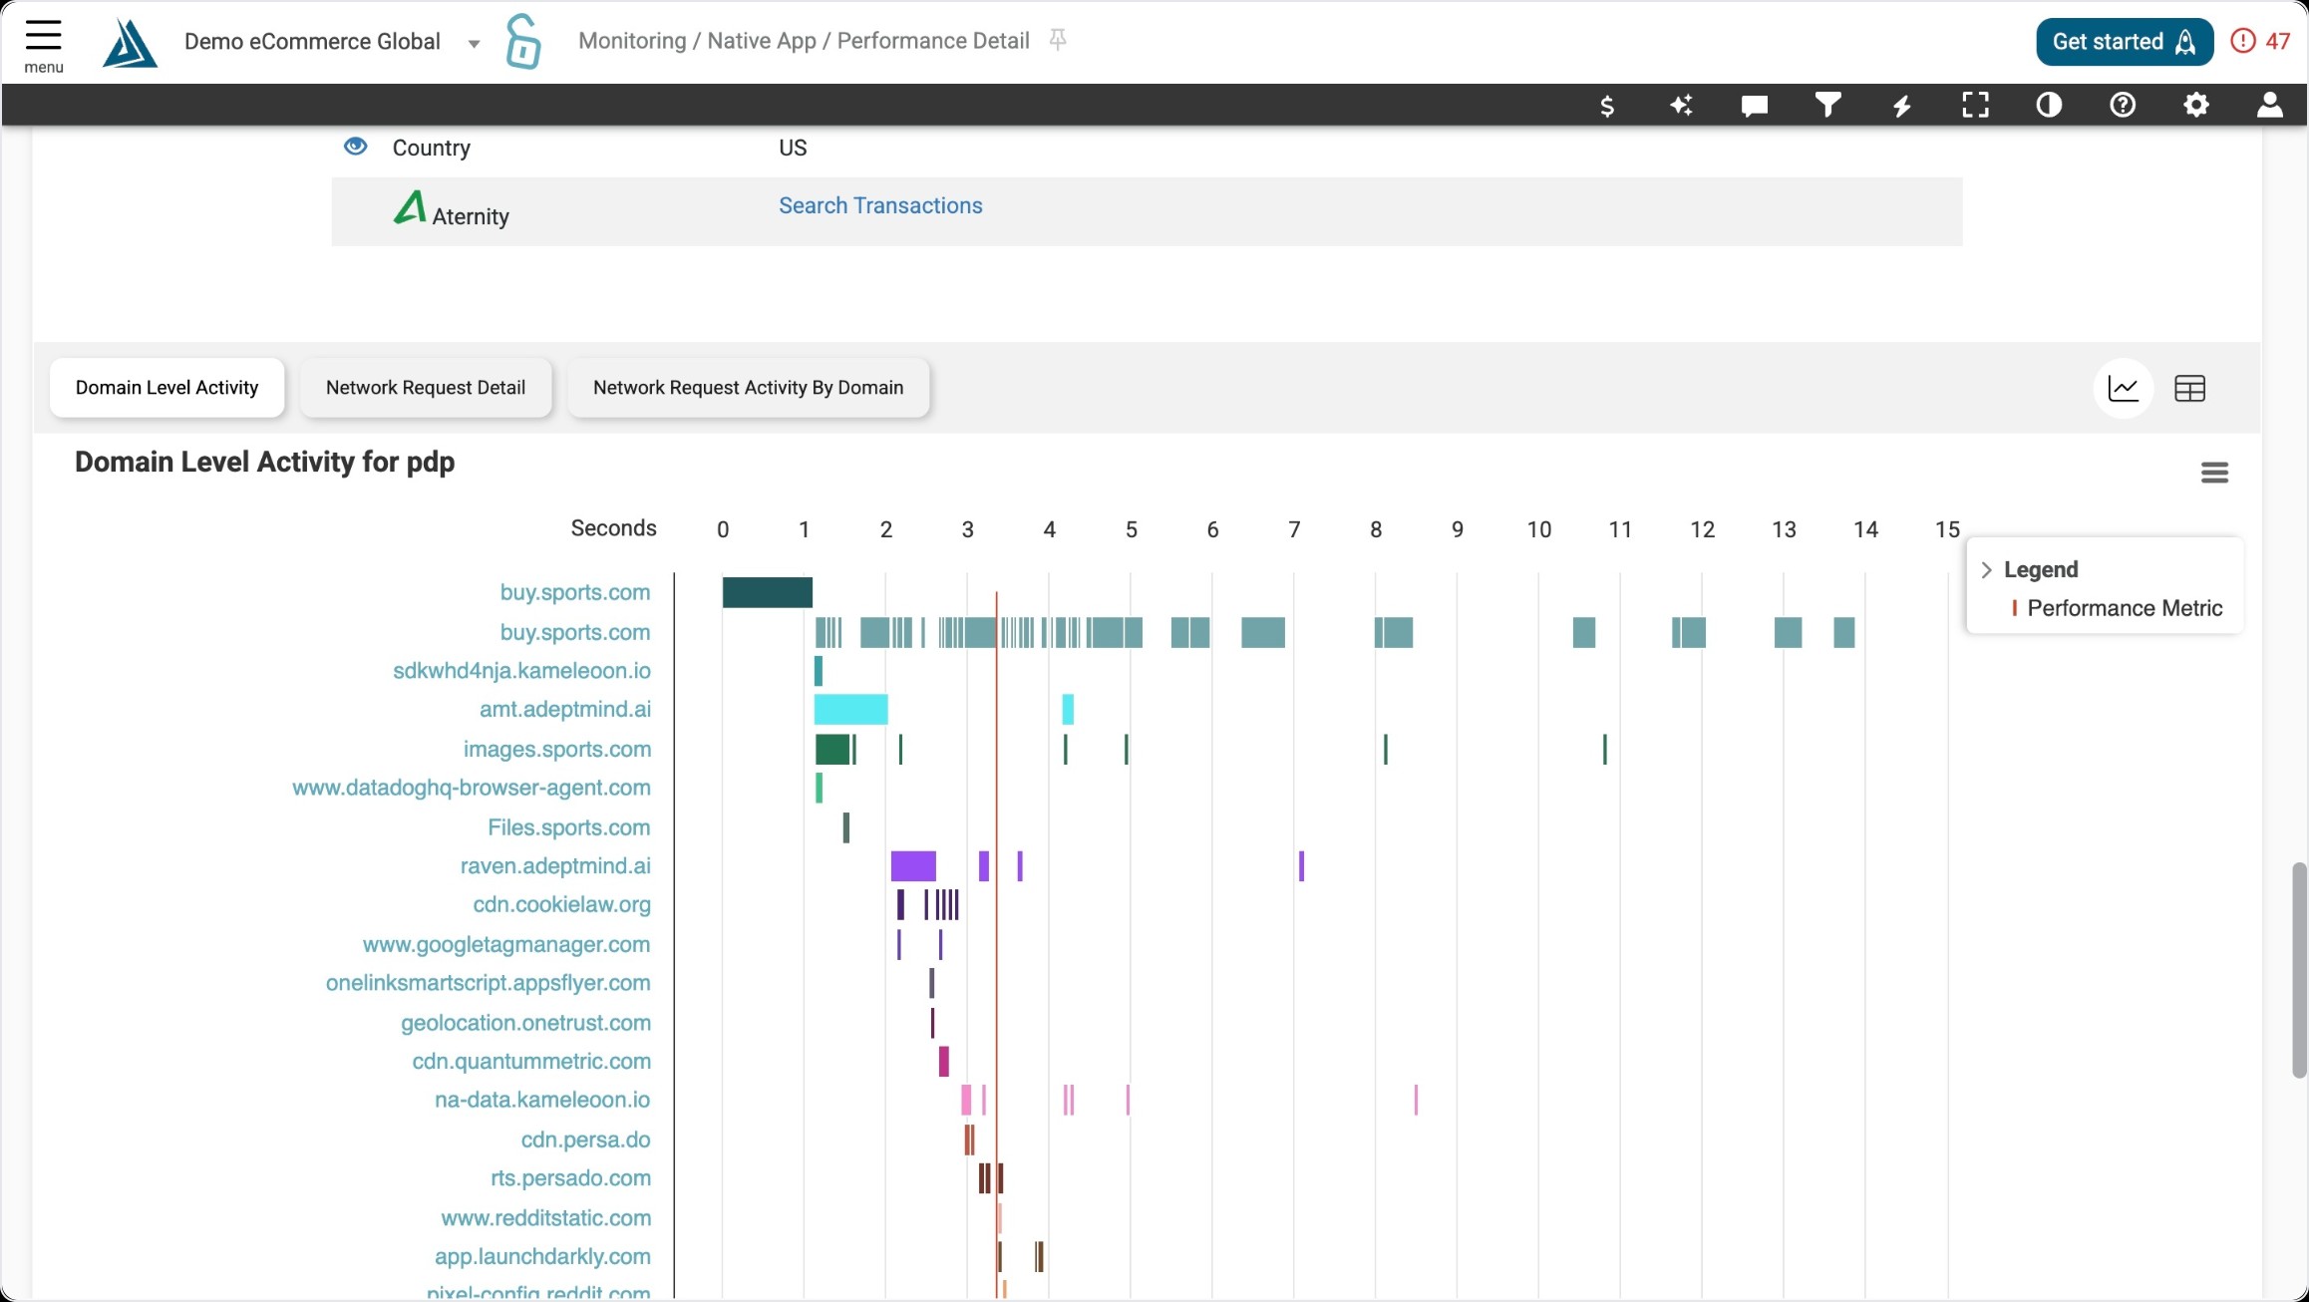This screenshot has width=2309, height=1302.
Task: Click the green images.sports.com bar near 1 second
Action: click(832, 750)
